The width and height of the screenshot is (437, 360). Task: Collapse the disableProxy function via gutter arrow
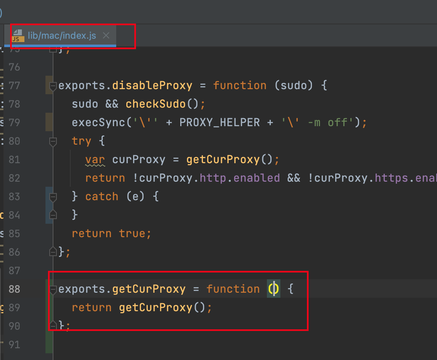tap(53, 86)
